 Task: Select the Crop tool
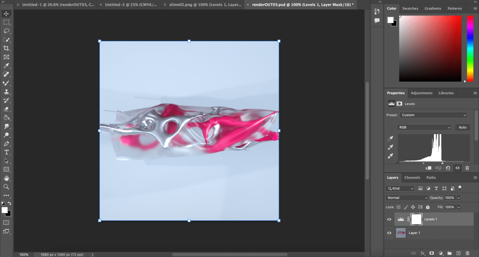point(7,48)
